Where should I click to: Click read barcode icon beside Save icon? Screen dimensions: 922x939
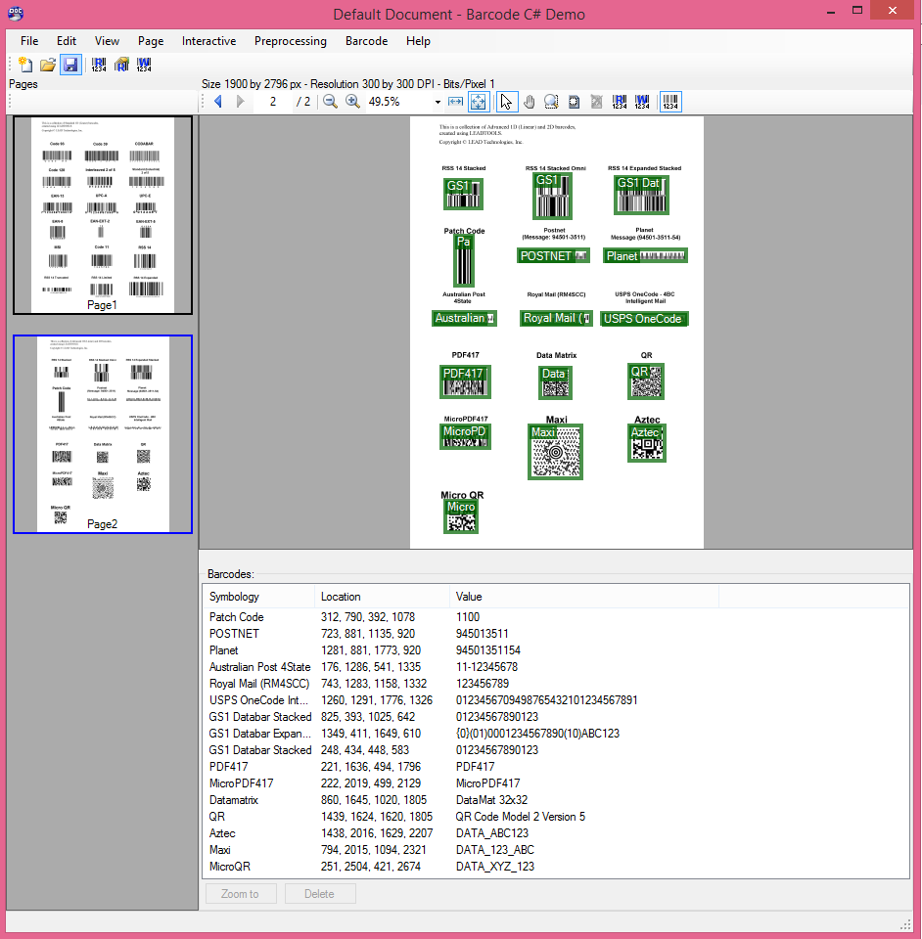[99, 65]
